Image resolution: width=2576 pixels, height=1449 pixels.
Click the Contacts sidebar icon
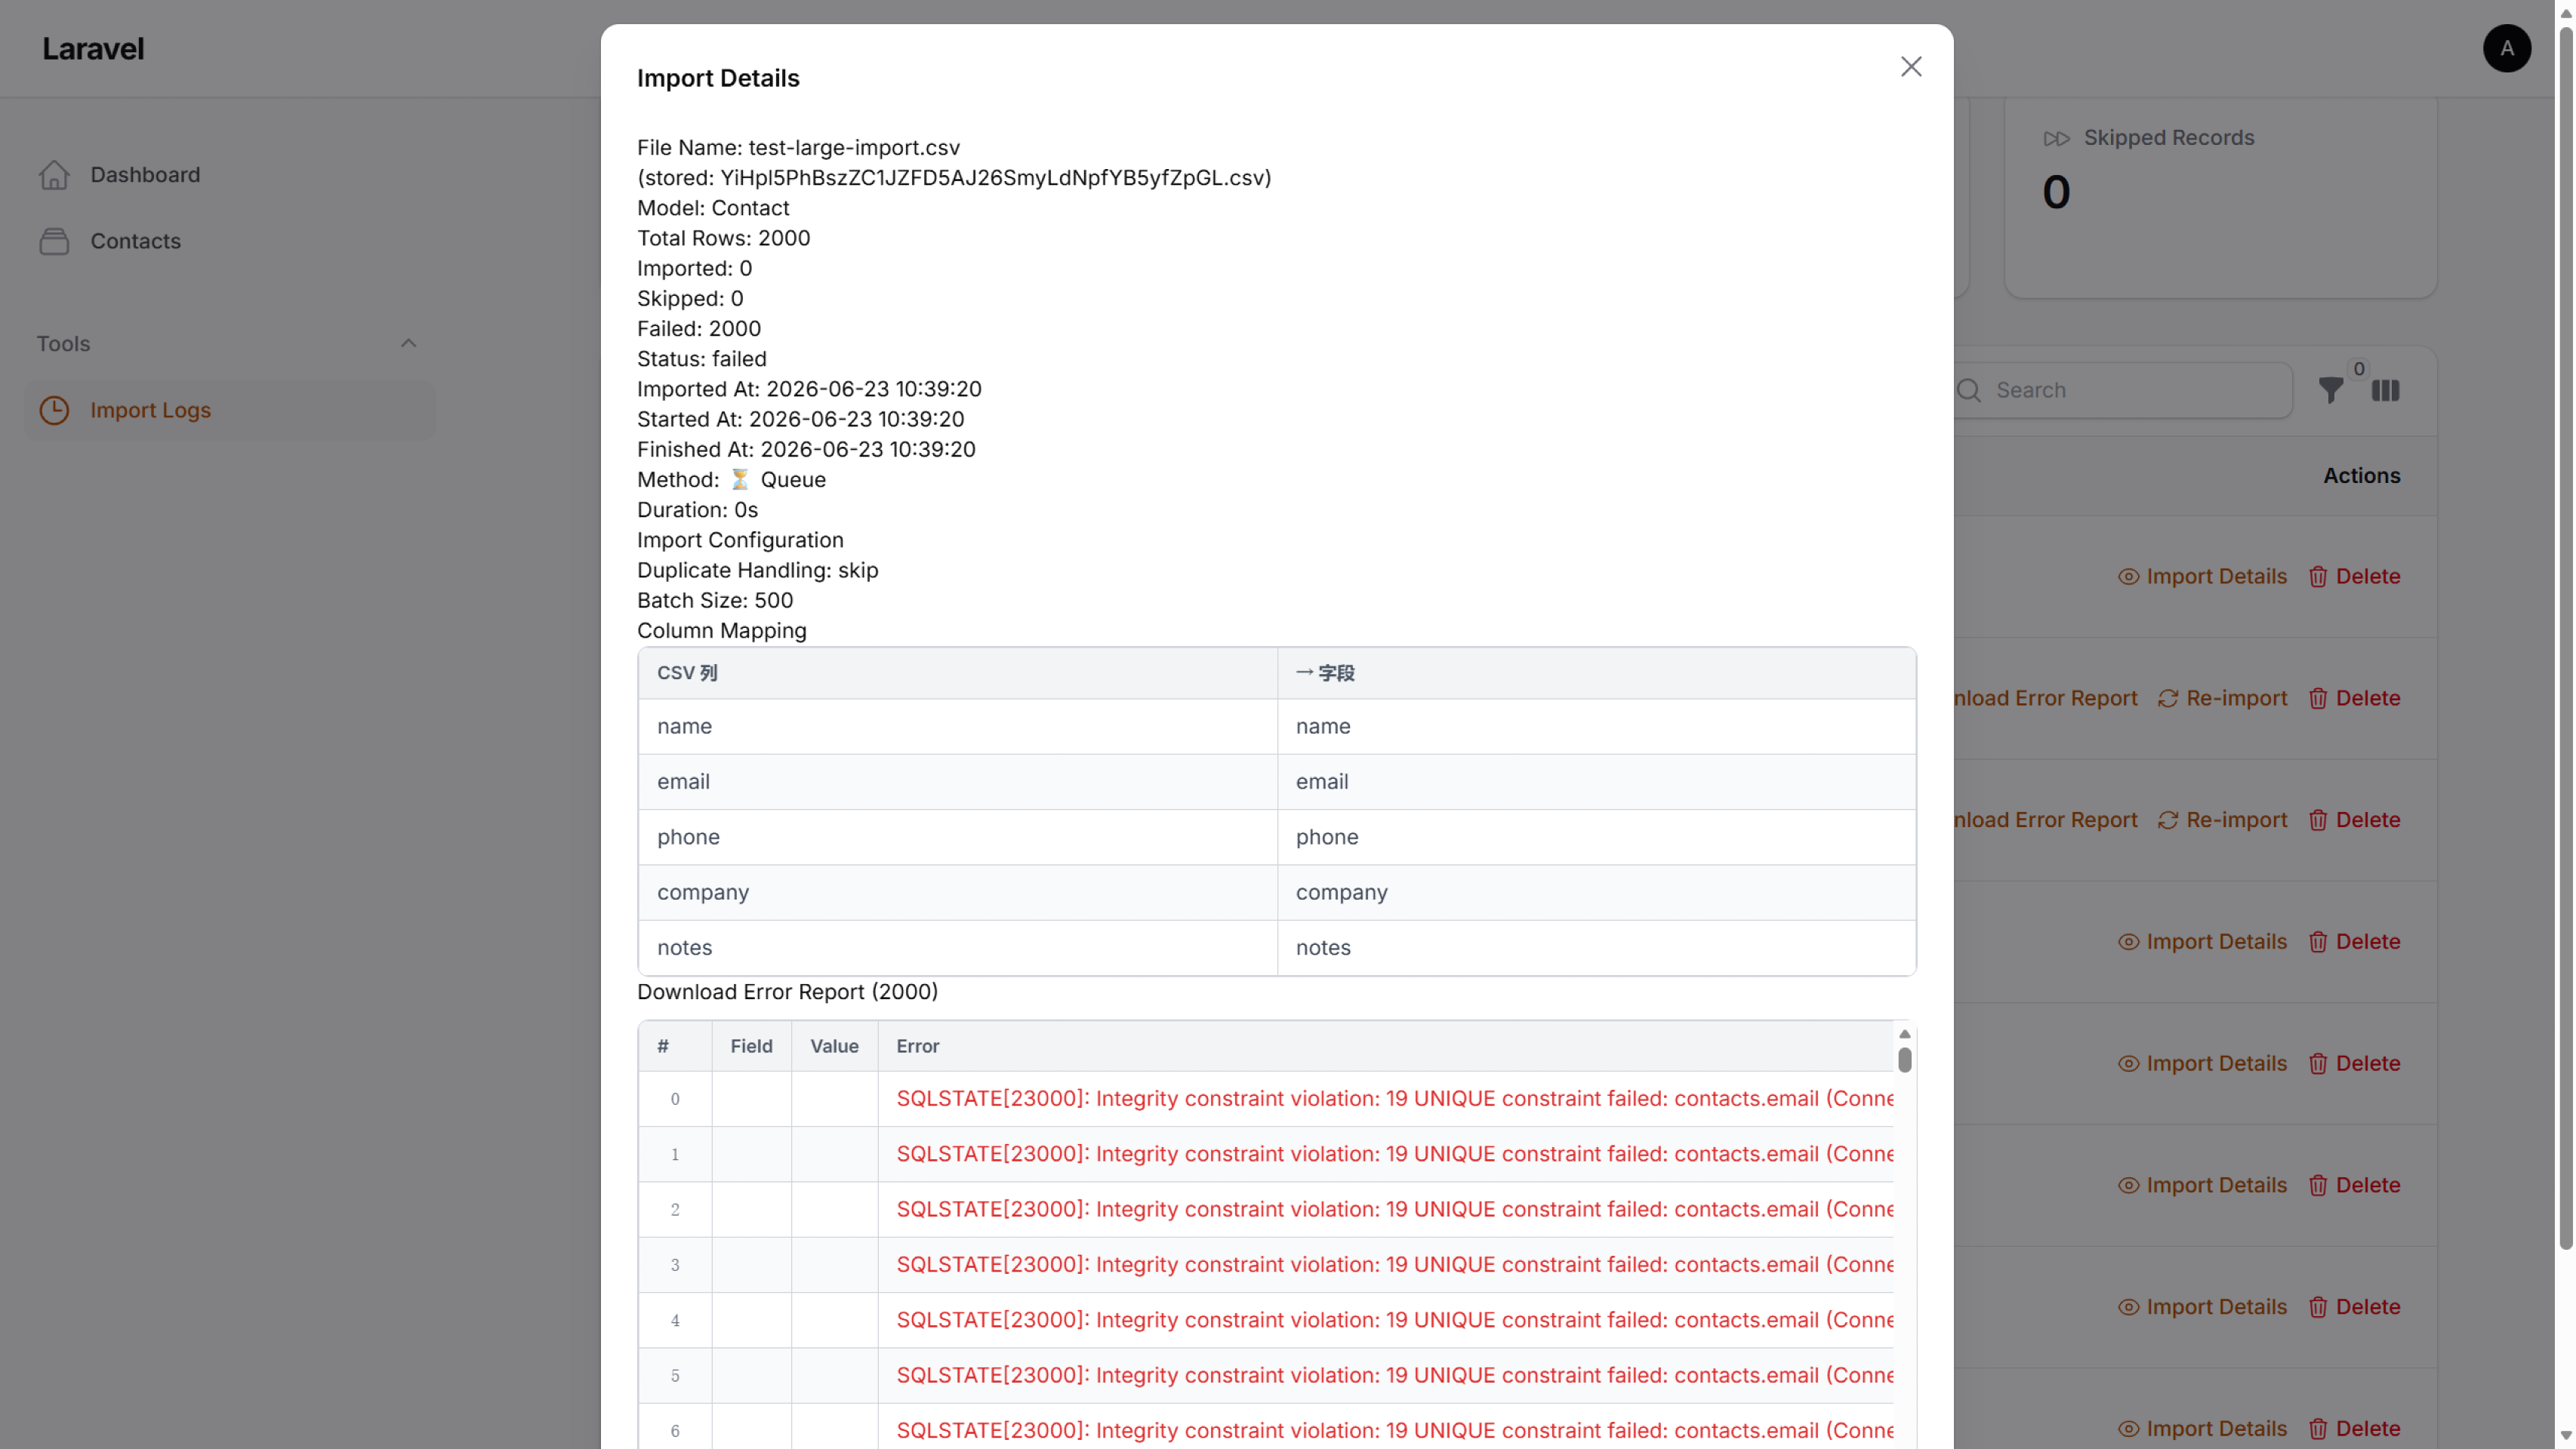coord(54,241)
